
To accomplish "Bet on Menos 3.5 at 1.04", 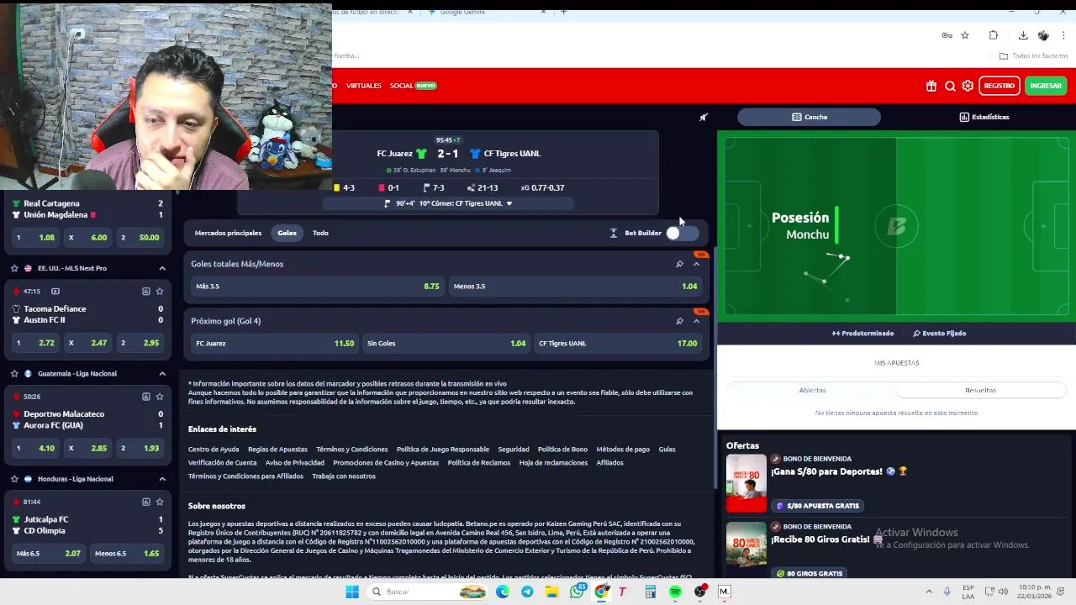I will [575, 287].
